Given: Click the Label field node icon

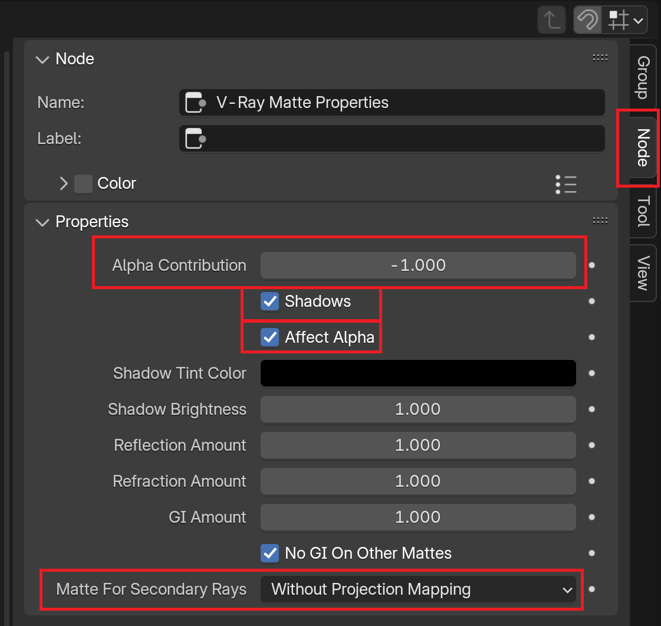Looking at the screenshot, I should point(196,139).
